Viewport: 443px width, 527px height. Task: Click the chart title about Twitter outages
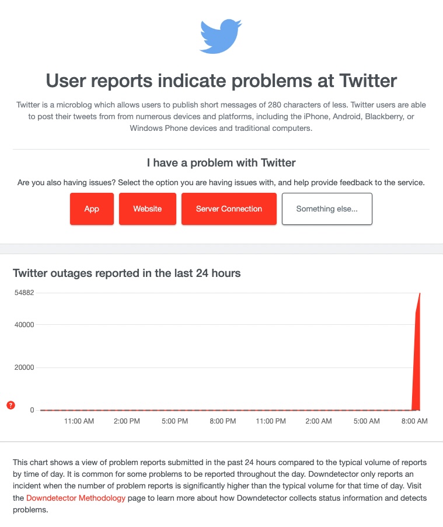pos(127,272)
